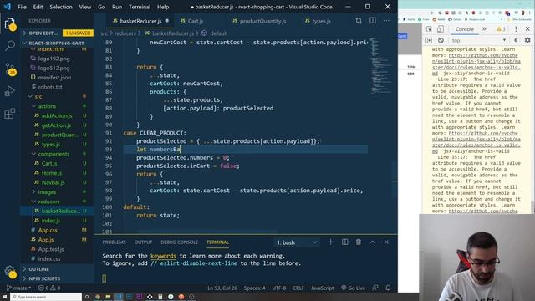The height and width of the screenshot is (301, 535).
Task: Collapse the REACT-SHOPPING-CART folder section
Action: pyautogui.click(x=57, y=43)
